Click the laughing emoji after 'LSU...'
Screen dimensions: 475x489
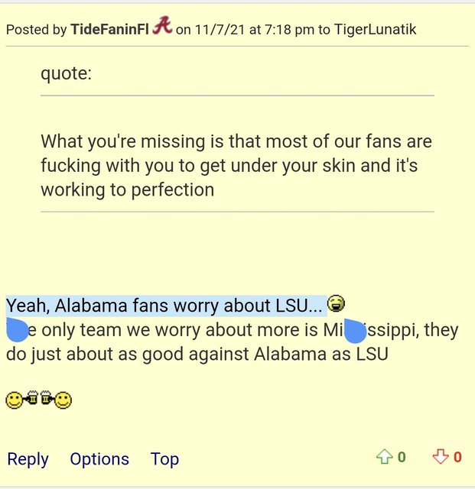coord(336,305)
